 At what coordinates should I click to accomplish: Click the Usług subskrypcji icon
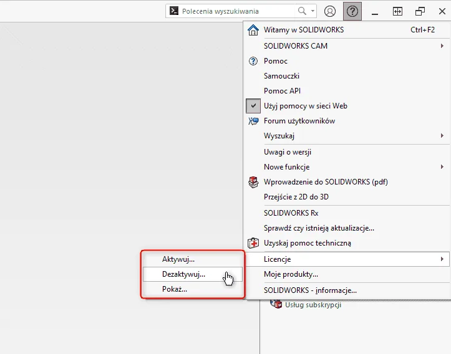click(276, 304)
